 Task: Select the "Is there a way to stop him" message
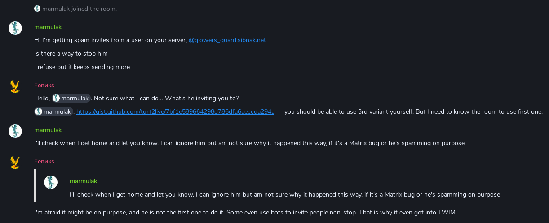point(71,53)
